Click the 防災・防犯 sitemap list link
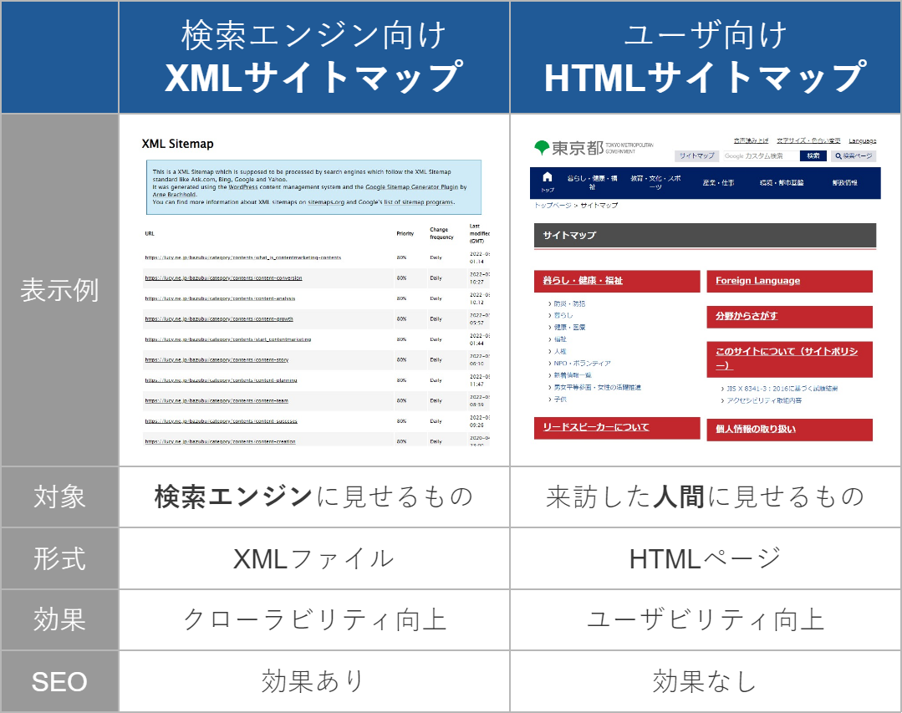The image size is (902, 713). click(571, 303)
